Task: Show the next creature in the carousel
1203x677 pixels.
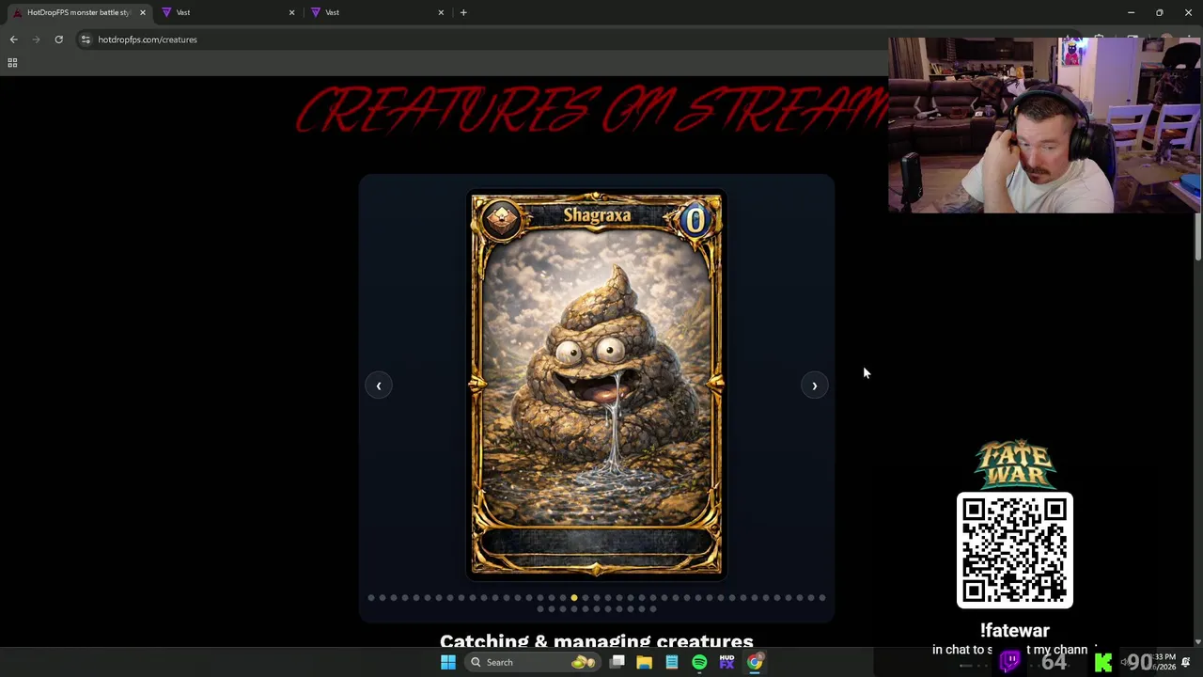Action: coord(815,386)
